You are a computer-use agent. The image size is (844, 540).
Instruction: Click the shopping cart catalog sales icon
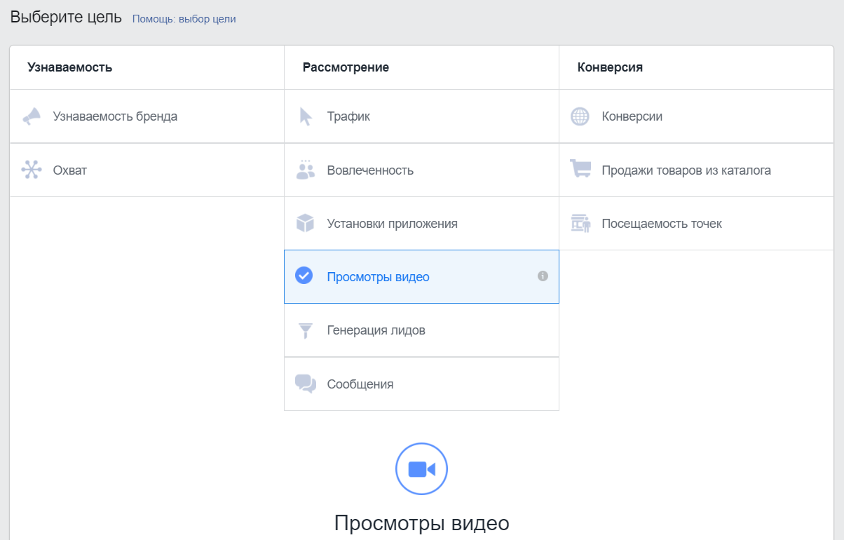[580, 170]
